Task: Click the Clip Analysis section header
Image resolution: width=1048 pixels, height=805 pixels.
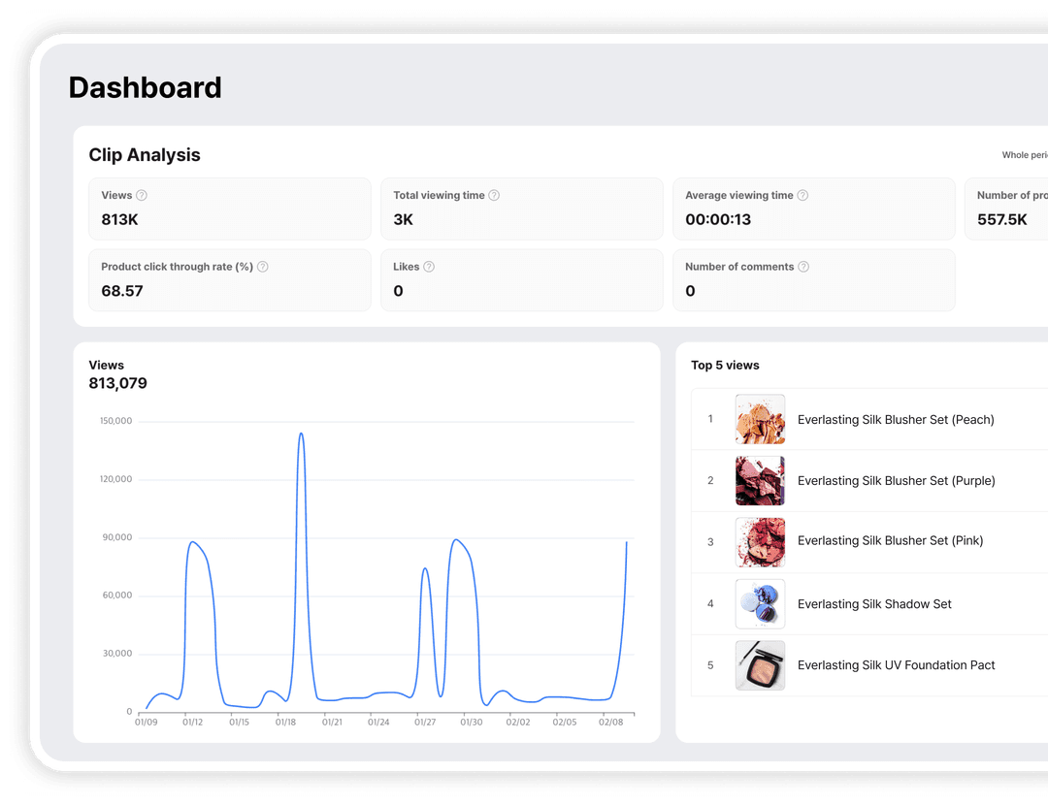Action: [x=144, y=155]
